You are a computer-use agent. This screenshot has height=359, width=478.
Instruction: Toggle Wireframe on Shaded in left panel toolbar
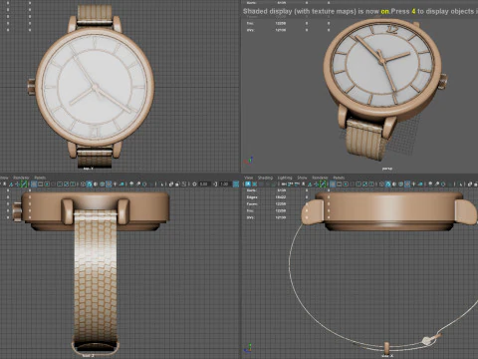pyautogui.click(x=102, y=183)
